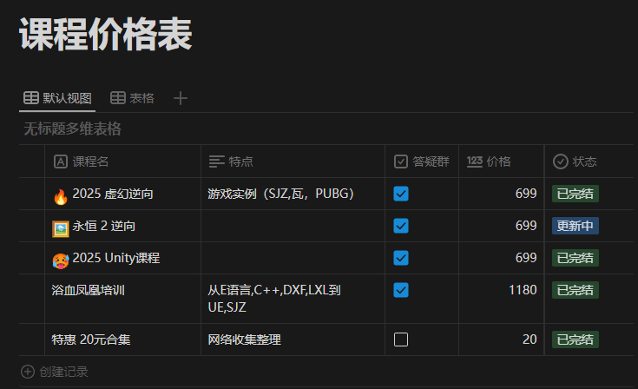Viewport: 638px width, 389px height.
Task: Click the 无标题多维表格 title field
Action: 72,129
